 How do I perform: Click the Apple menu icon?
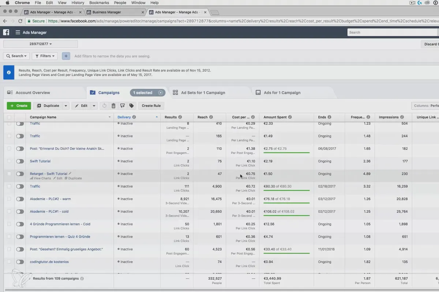coord(7,3)
